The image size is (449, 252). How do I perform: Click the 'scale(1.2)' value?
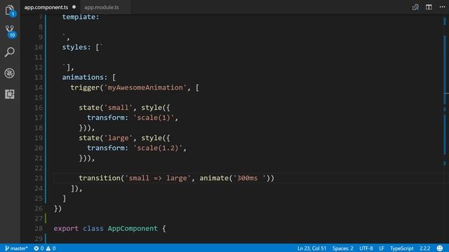pos(158,148)
